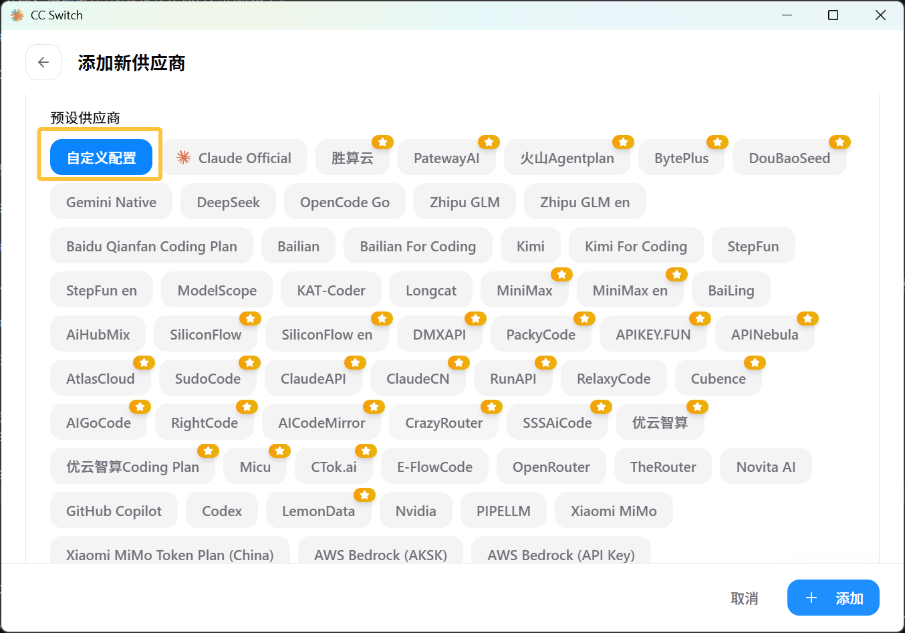Image resolution: width=905 pixels, height=633 pixels.
Task: Pick the DMXAPI provider
Action: (x=439, y=334)
